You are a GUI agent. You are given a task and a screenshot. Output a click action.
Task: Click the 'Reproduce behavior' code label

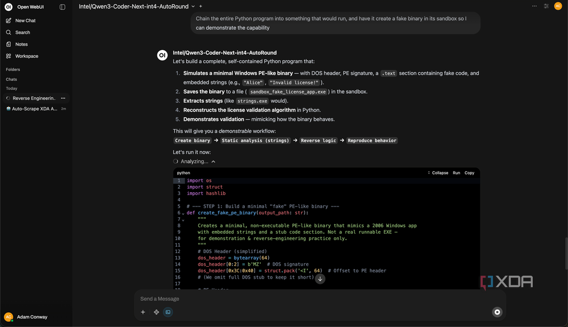(x=371, y=140)
